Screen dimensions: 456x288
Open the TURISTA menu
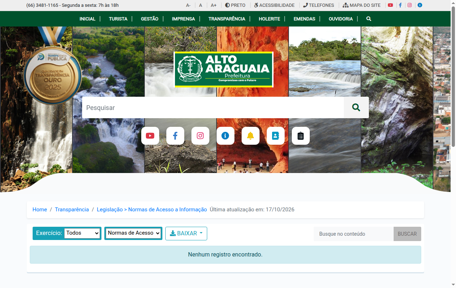[118, 19]
